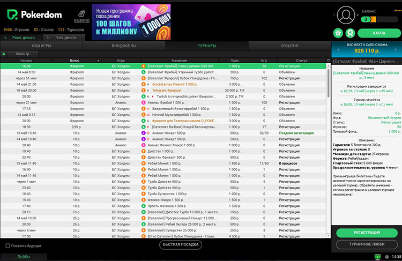Click the scrollbar down arrow
This screenshot has height=261, width=402.
329,235
